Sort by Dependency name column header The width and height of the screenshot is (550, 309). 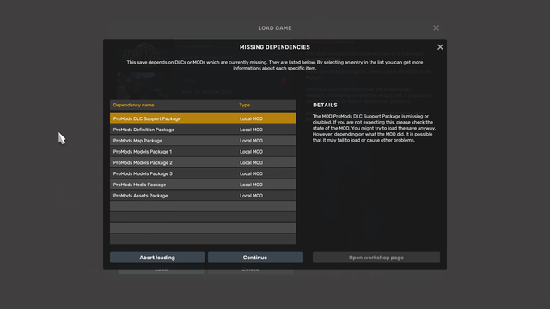point(133,105)
